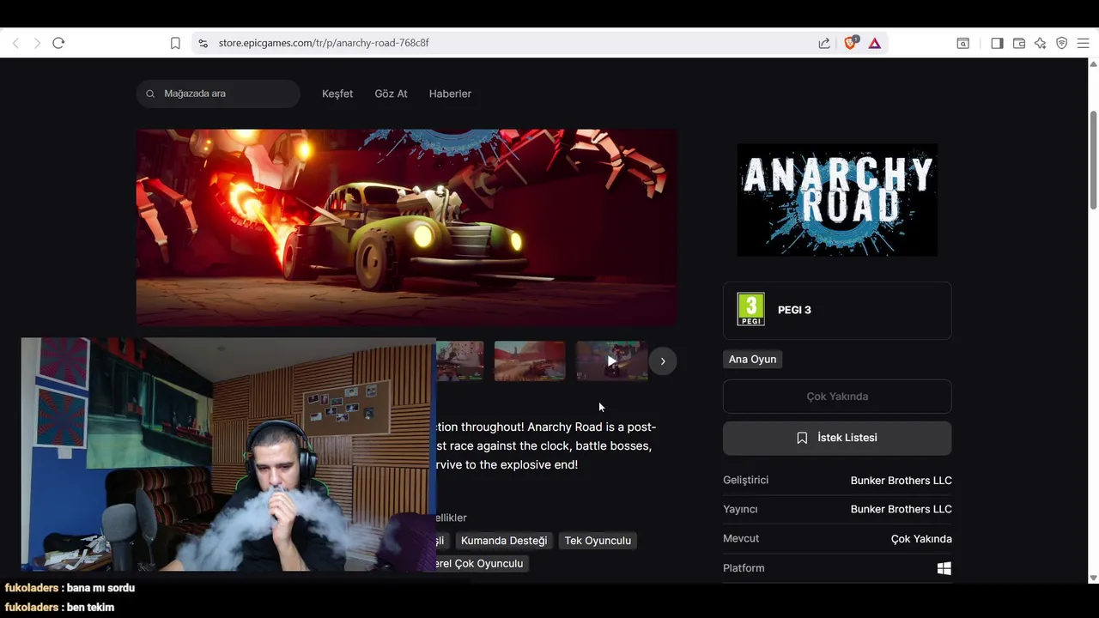
Task: Click the share page icon in address bar
Action: (824, 43)
